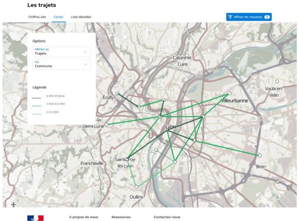Viewport: 299px width, 221px height.
Task: Click the filter icon in Affiner les résultats
Action: pyautogui.click(x=230, y=17)
